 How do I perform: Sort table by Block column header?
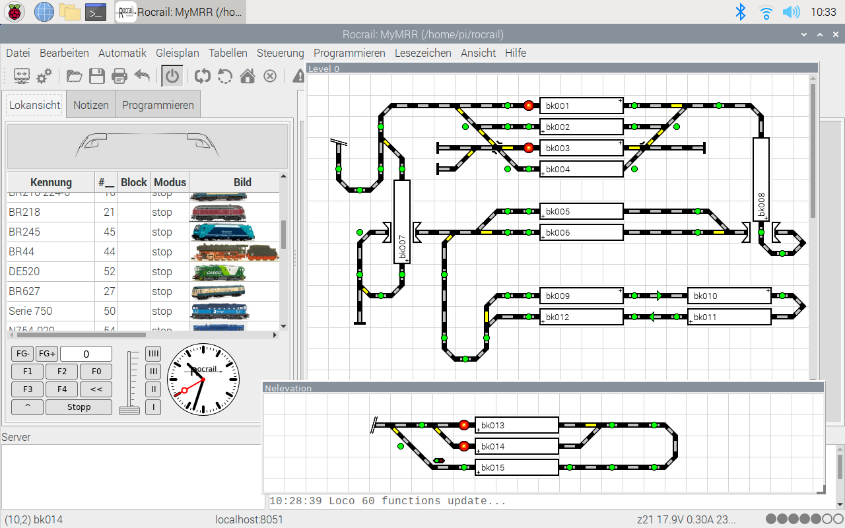(x=134, y=182)
